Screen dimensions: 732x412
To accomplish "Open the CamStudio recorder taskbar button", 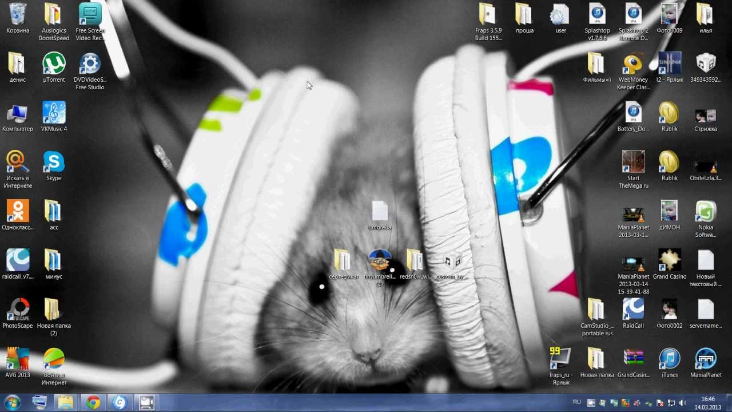I will 147,403.
